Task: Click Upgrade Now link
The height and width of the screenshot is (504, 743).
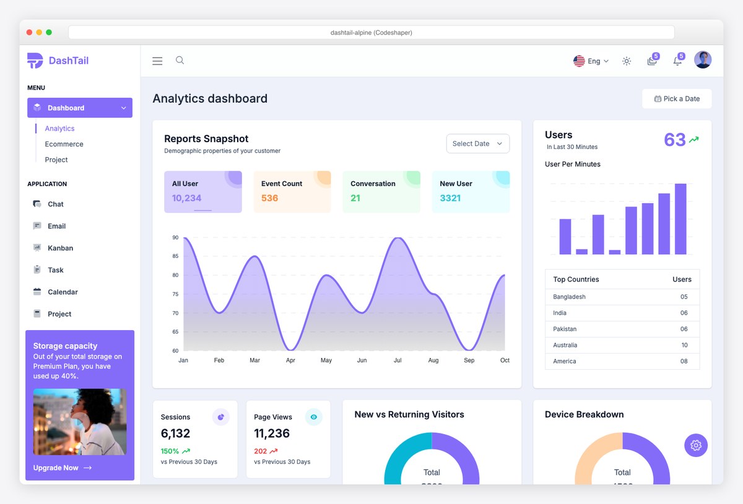Action: click(x=63, y=468)
